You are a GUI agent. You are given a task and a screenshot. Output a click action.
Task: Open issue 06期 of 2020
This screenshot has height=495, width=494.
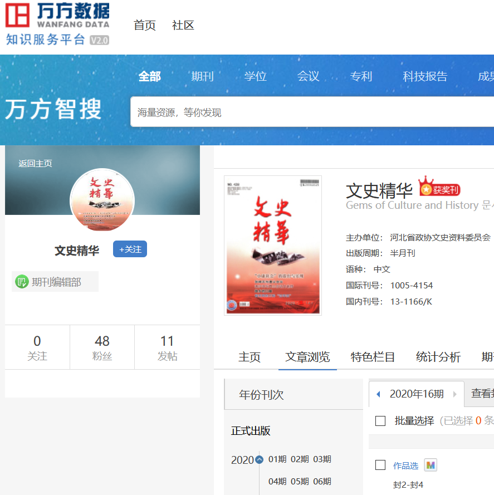point(322,482)
